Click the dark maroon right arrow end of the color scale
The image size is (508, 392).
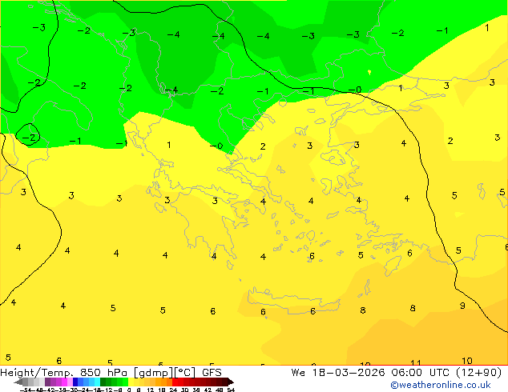(x=231, y=382)
